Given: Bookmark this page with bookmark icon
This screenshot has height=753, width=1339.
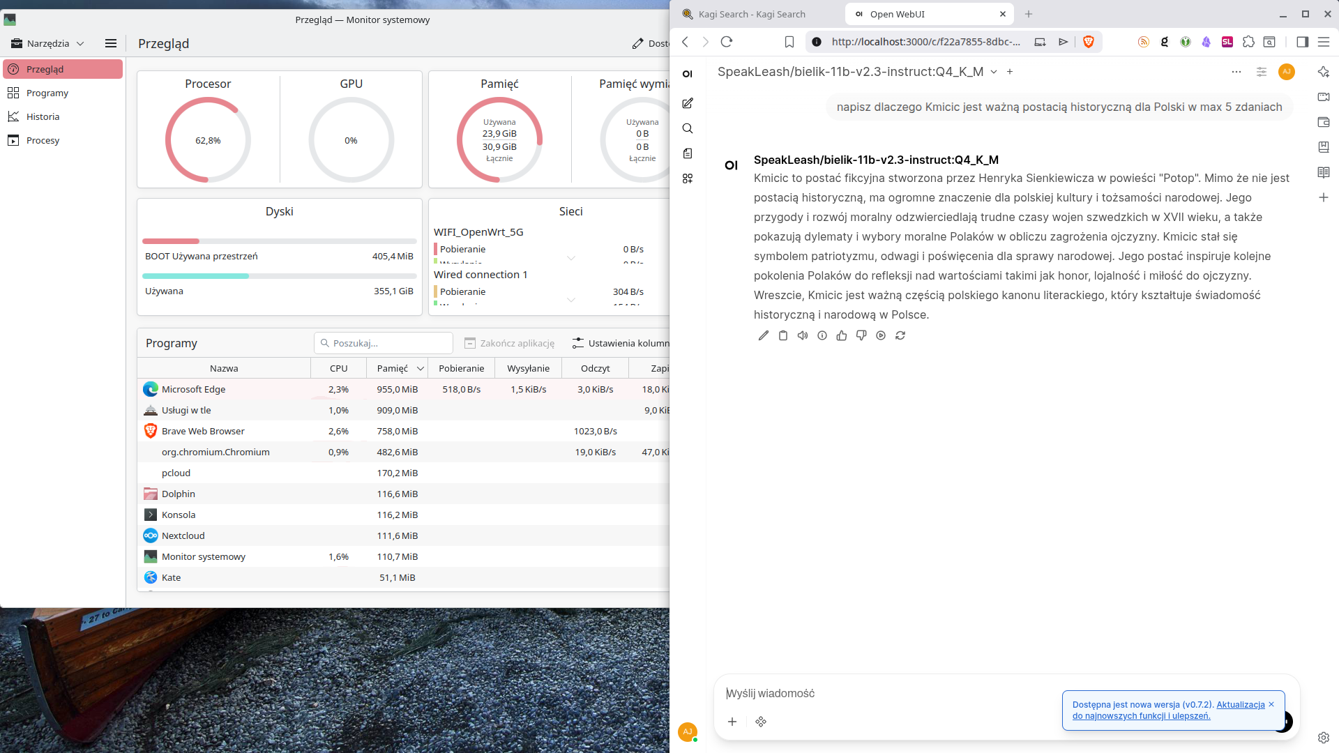Looking at the screenshot, I should coord(789,42).
